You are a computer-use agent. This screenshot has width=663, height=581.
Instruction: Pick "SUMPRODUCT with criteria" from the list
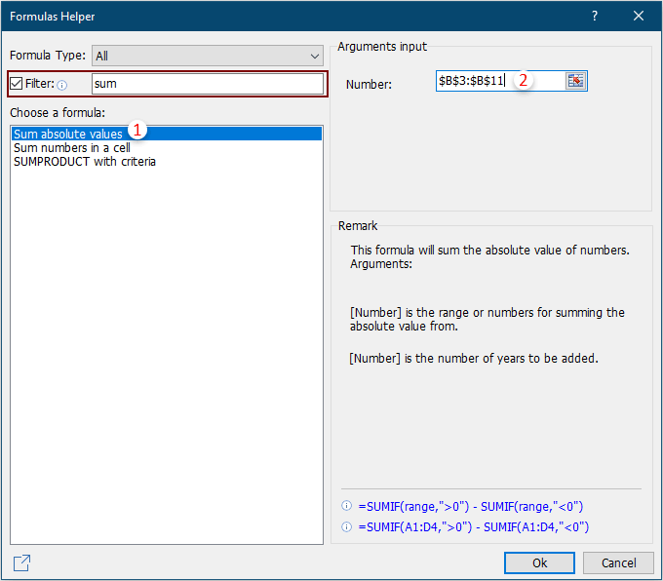click(x=85, y=162)
